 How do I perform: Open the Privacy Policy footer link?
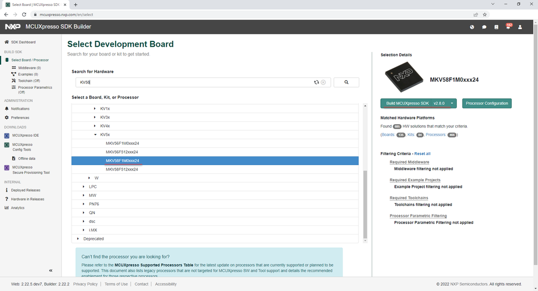coord(86,284)
